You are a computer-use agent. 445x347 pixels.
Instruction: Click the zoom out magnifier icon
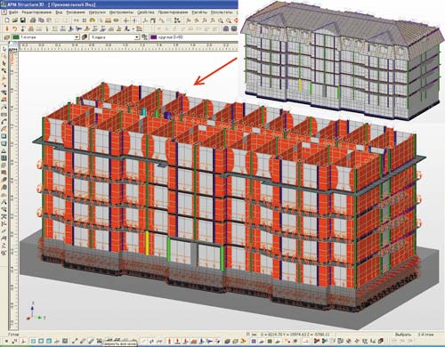point(229,20)
